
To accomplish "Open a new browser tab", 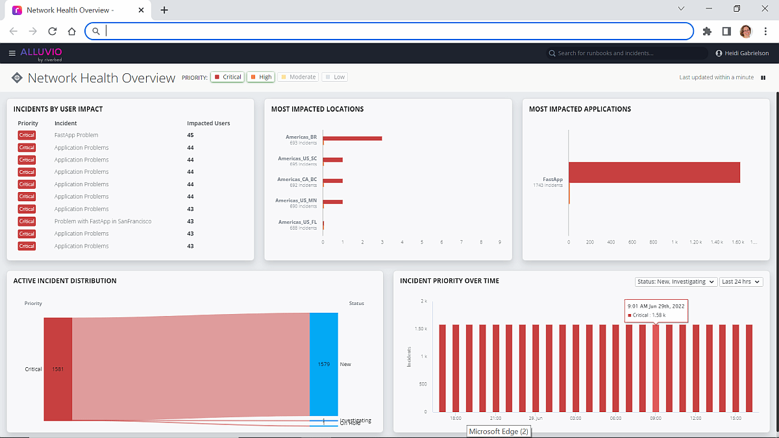I will tap(164, 10).
